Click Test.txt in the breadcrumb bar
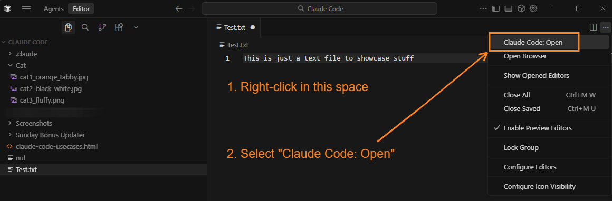The image size is (612, 201). click(238, 45)
